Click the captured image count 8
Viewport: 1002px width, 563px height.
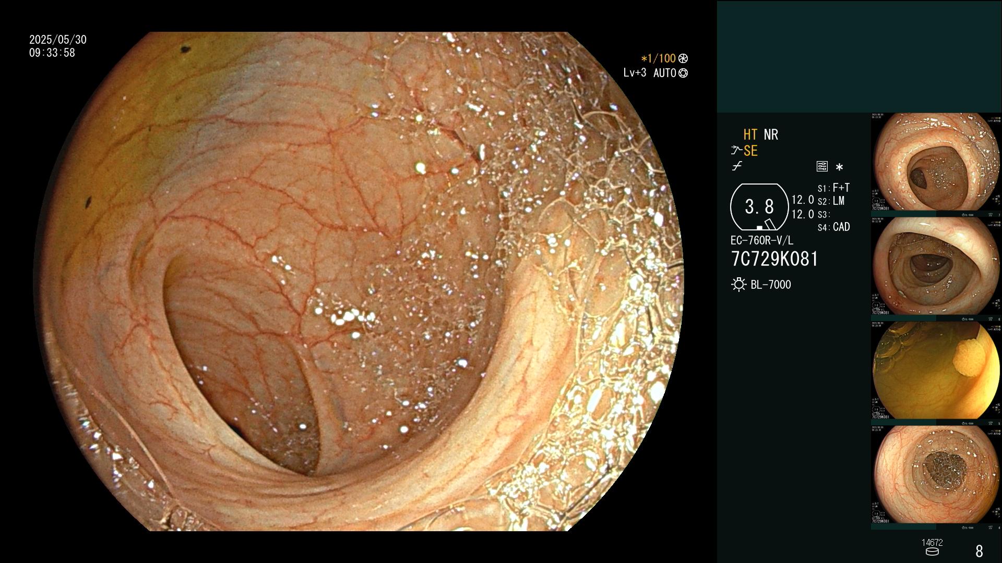point(979,551)
